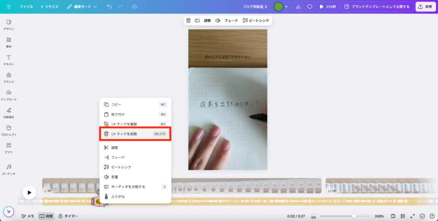Expand the 編集モード (Editing mode) dropdown

tap(82, 6)
